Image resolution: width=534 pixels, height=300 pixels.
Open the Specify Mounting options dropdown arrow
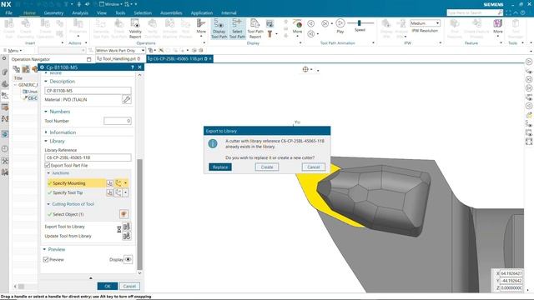pos(125,183)
